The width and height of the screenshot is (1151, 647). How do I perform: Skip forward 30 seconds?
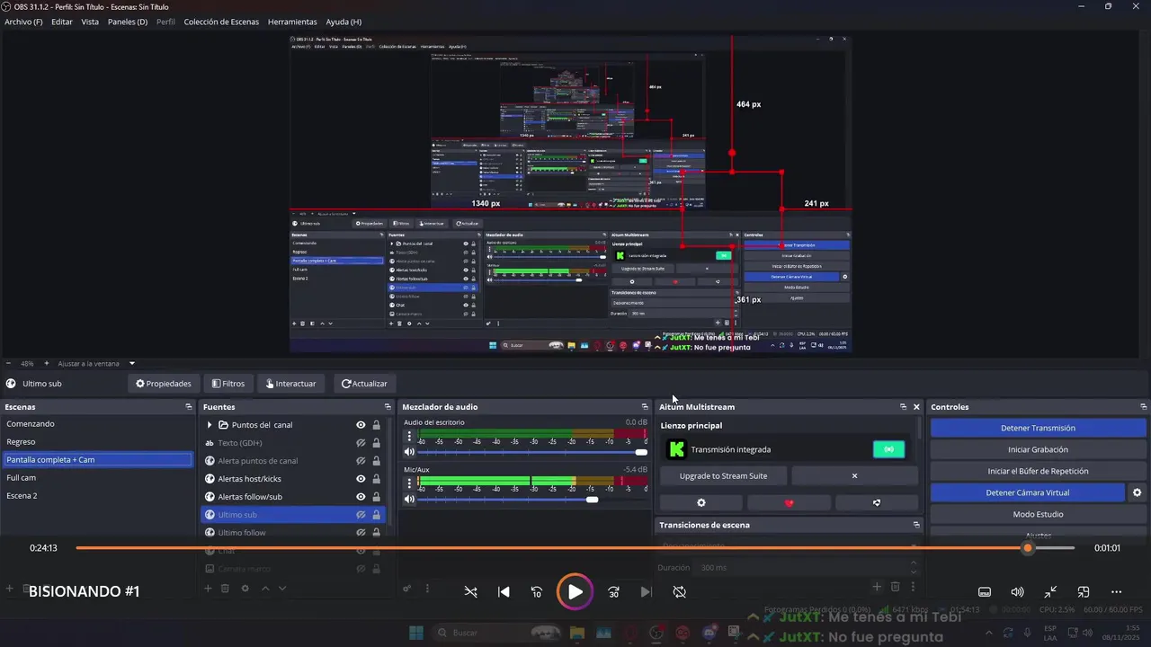pos(613,592)
